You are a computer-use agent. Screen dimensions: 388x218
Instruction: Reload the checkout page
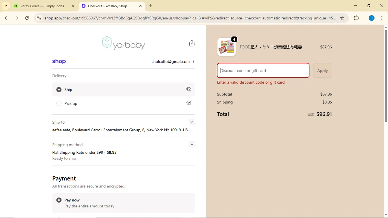click(27, 18)
